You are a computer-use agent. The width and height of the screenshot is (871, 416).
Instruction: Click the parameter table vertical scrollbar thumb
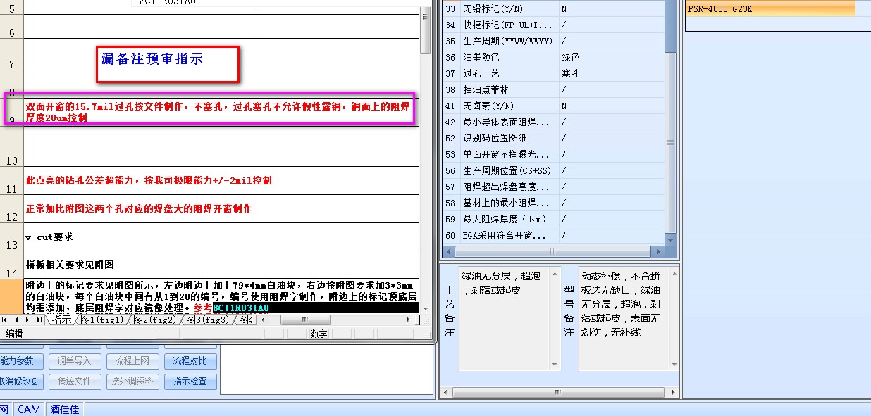(671, 143)
